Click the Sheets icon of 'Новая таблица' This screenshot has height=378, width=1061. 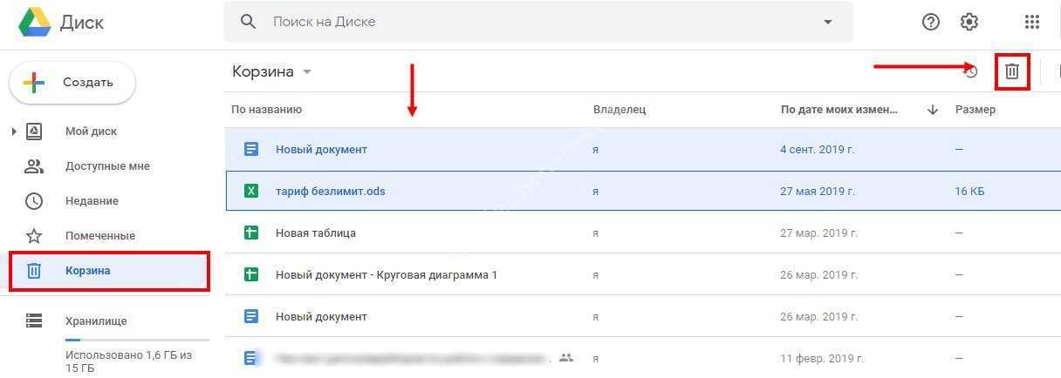point(251,233)
